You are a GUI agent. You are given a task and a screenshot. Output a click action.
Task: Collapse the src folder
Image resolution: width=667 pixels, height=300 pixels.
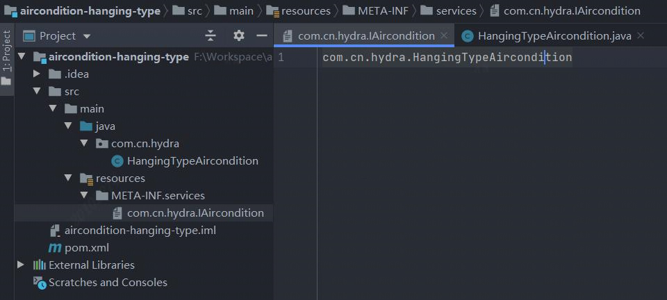pyautogui.click(x=37, y=92)
